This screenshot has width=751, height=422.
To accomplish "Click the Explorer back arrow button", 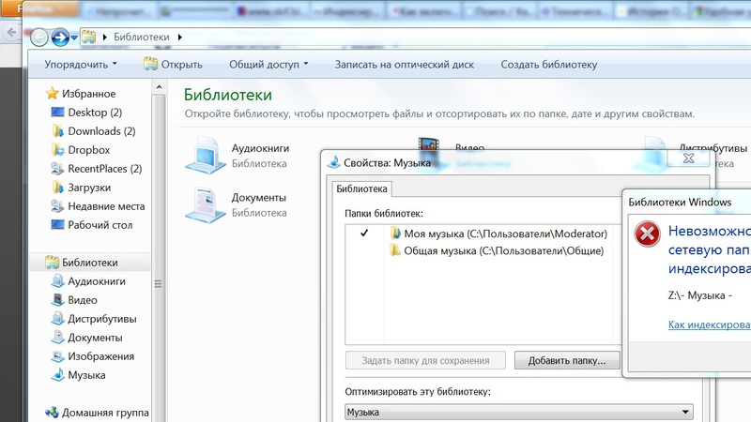I will (x=39, y=37).
